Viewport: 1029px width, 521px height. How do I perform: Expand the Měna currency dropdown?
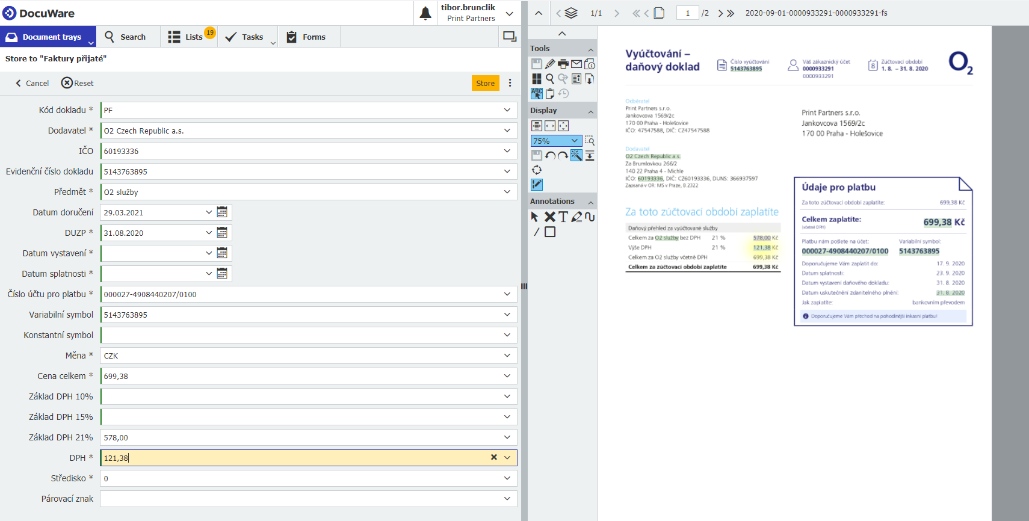pos(507,356)
